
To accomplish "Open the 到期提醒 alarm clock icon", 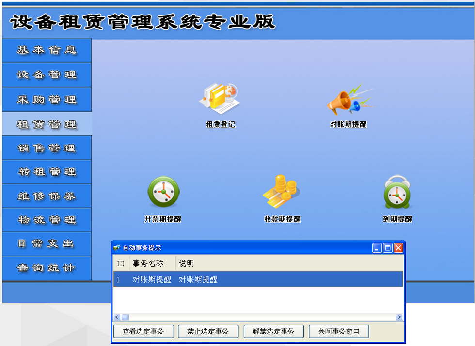I will coord(397,192).
